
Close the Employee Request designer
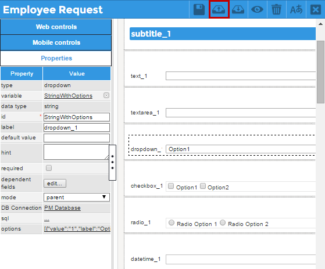[316, 9]
